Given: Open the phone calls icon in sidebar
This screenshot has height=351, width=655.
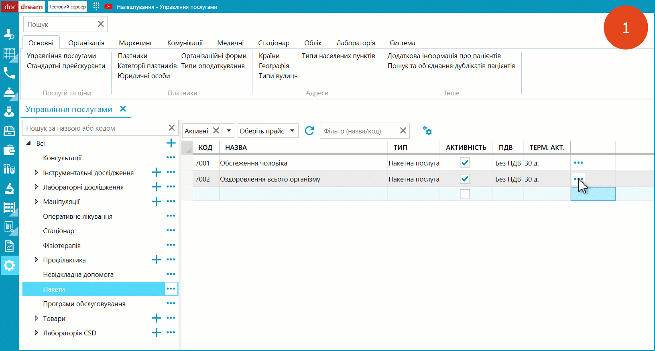Looking at the screenshot, I should [x=9, y=73].
